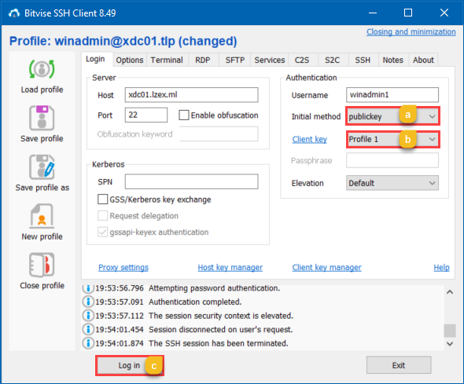Open the Help link

[441, 267]
